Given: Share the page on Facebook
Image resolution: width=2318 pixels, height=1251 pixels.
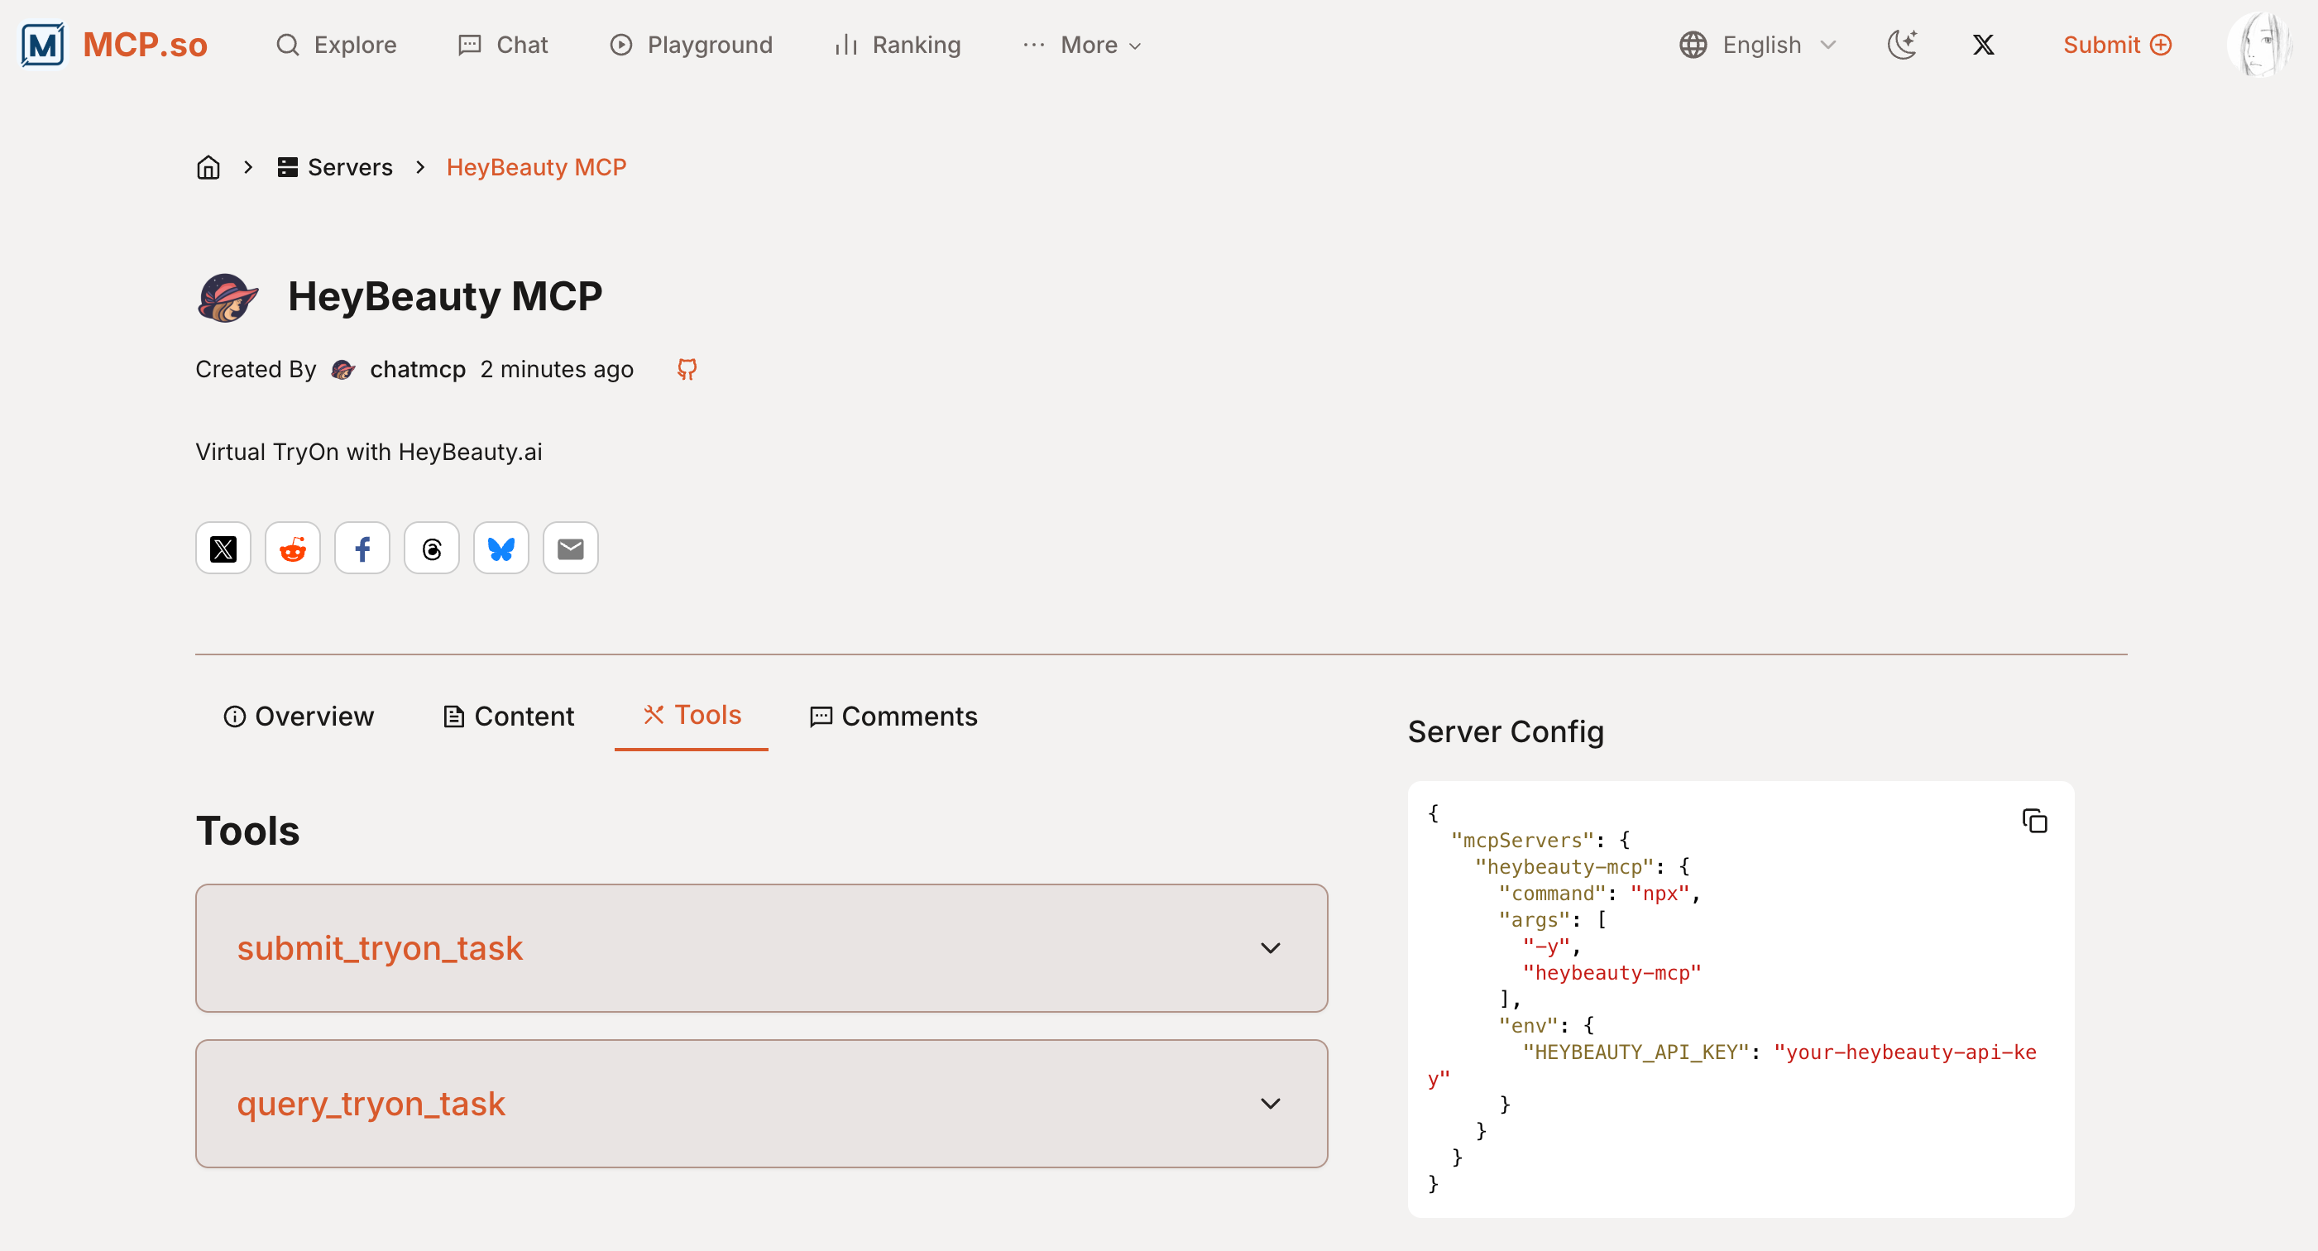Looking at the screenshot, I should pyautogui.click(x=362, y=548).
